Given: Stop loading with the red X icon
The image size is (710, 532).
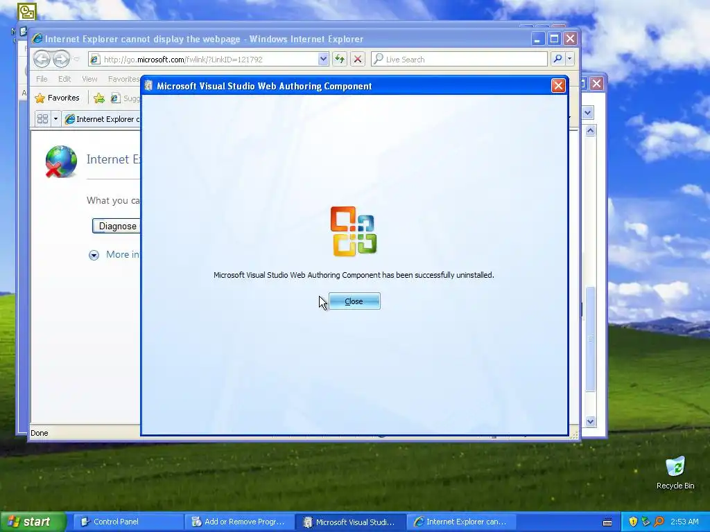Looking at the screenshot, I should tap(358, 59).
